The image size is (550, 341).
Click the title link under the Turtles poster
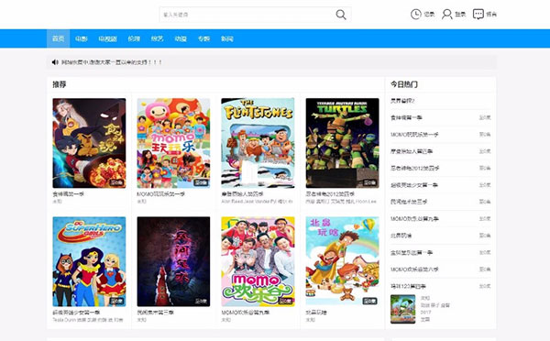[330, 194]
